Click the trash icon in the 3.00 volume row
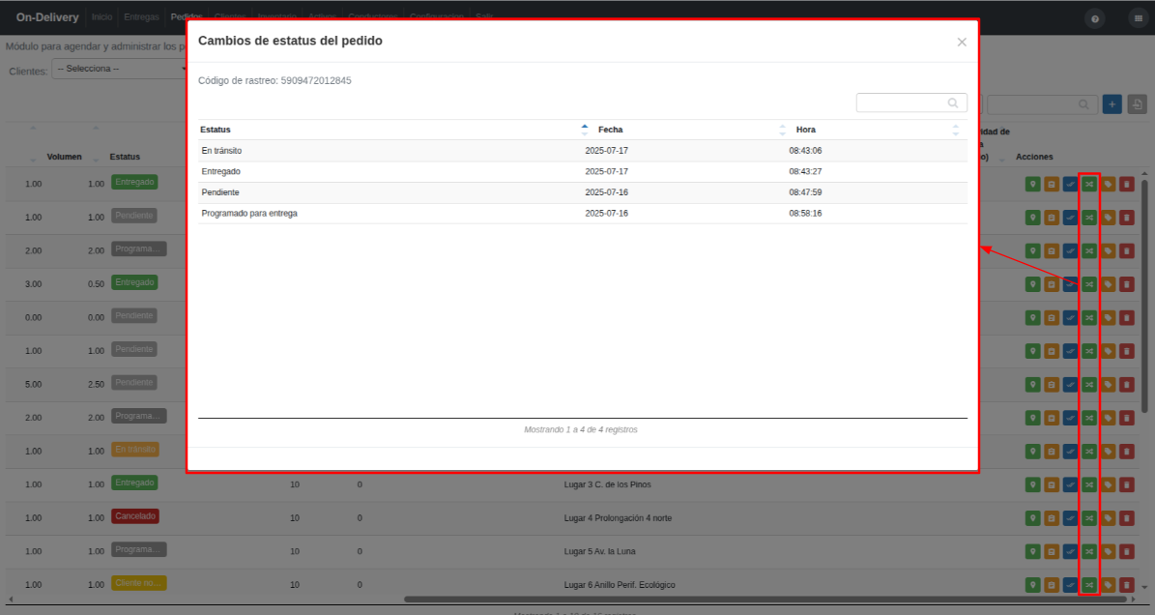This screenshot has height=615, width=1155. click(1126, 284)
